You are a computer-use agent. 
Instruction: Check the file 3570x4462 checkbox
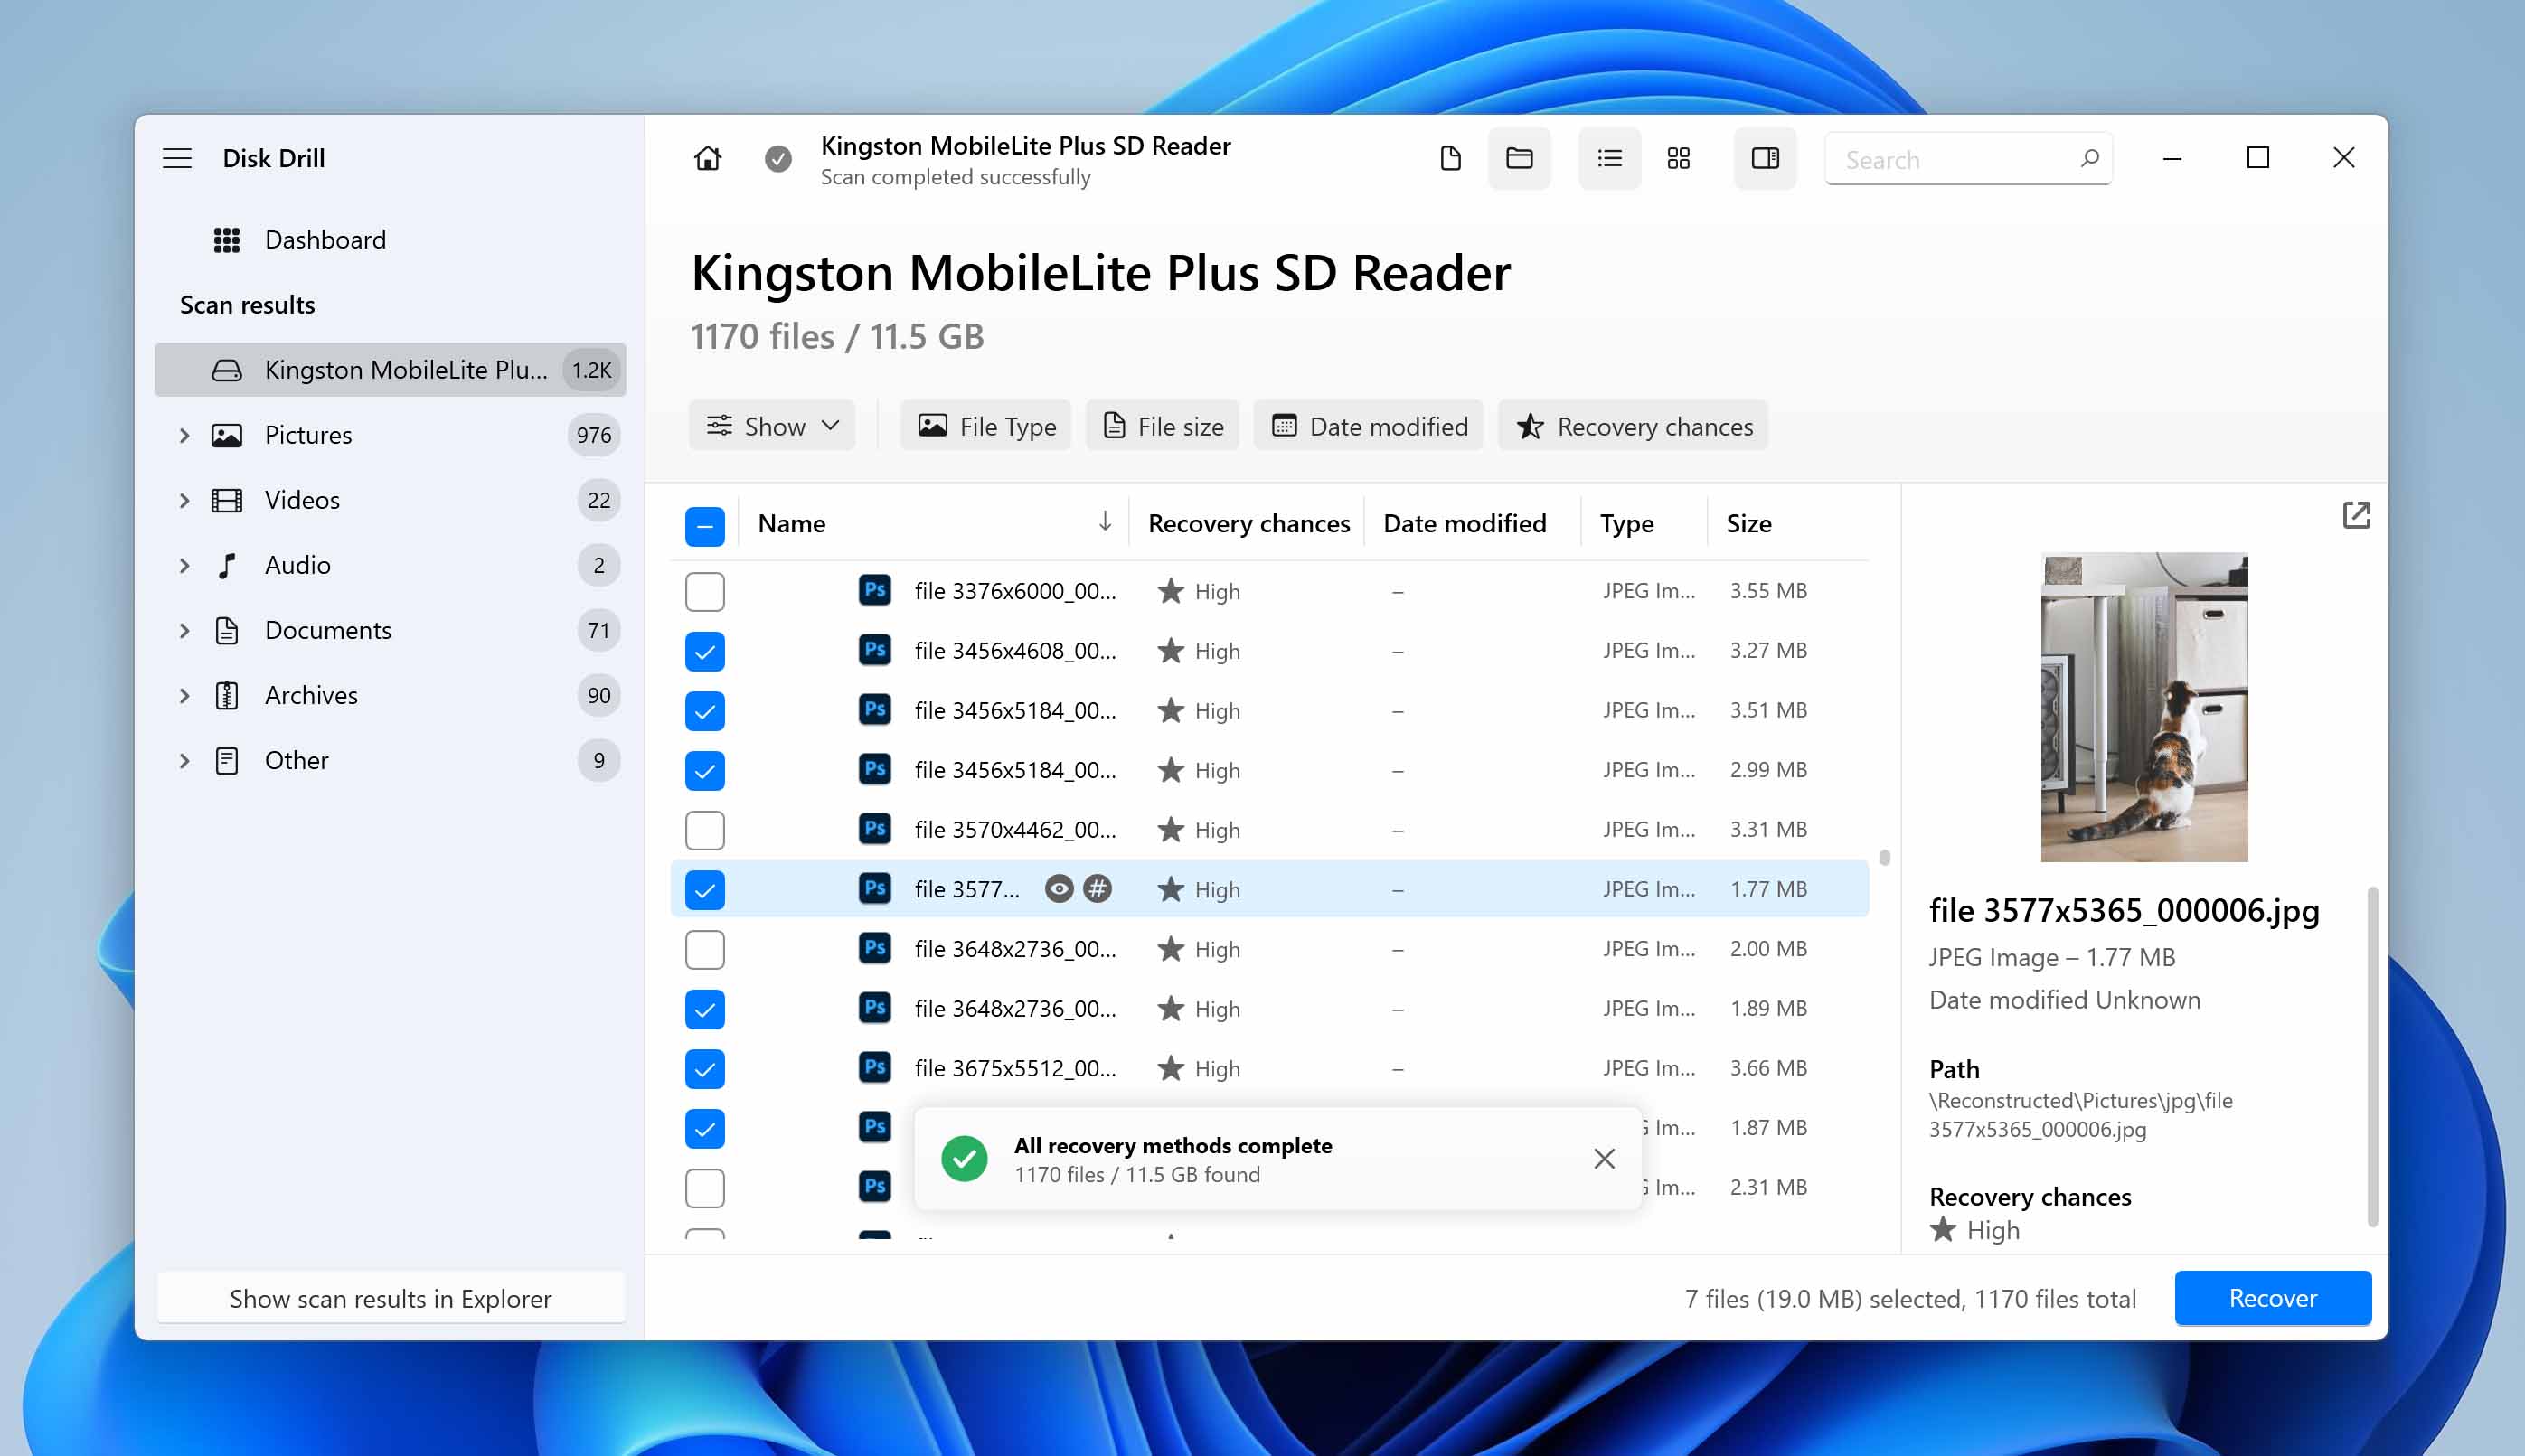click(705, 829)
